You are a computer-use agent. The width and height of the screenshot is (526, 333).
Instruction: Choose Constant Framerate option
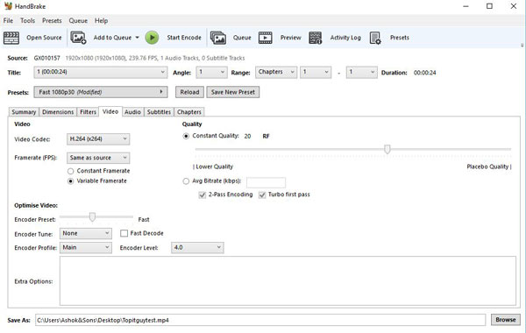[70, 171]
